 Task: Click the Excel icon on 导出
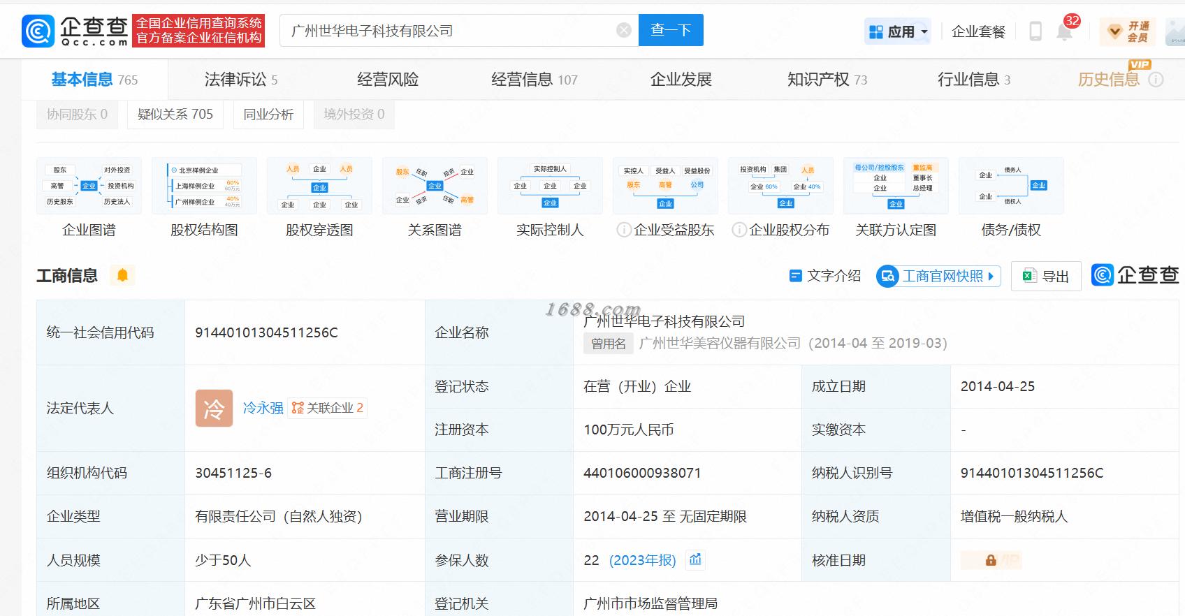pyautogui.click(x=1028, y=276)
